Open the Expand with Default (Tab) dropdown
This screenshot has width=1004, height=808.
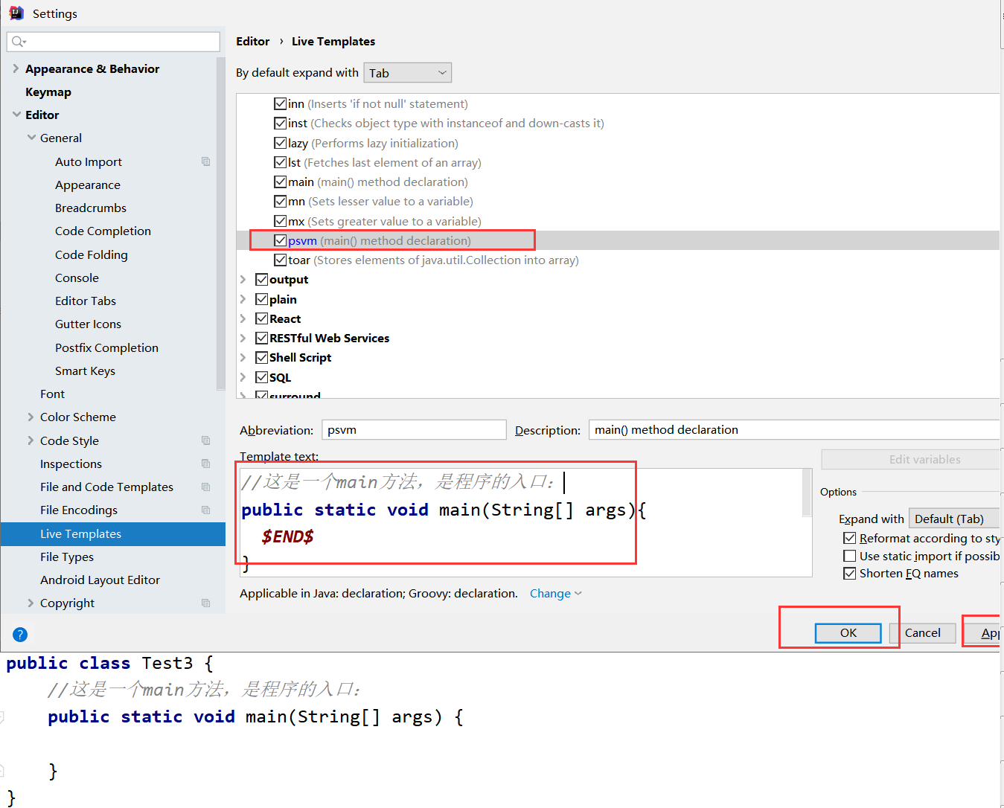click(x=955, y=519)
